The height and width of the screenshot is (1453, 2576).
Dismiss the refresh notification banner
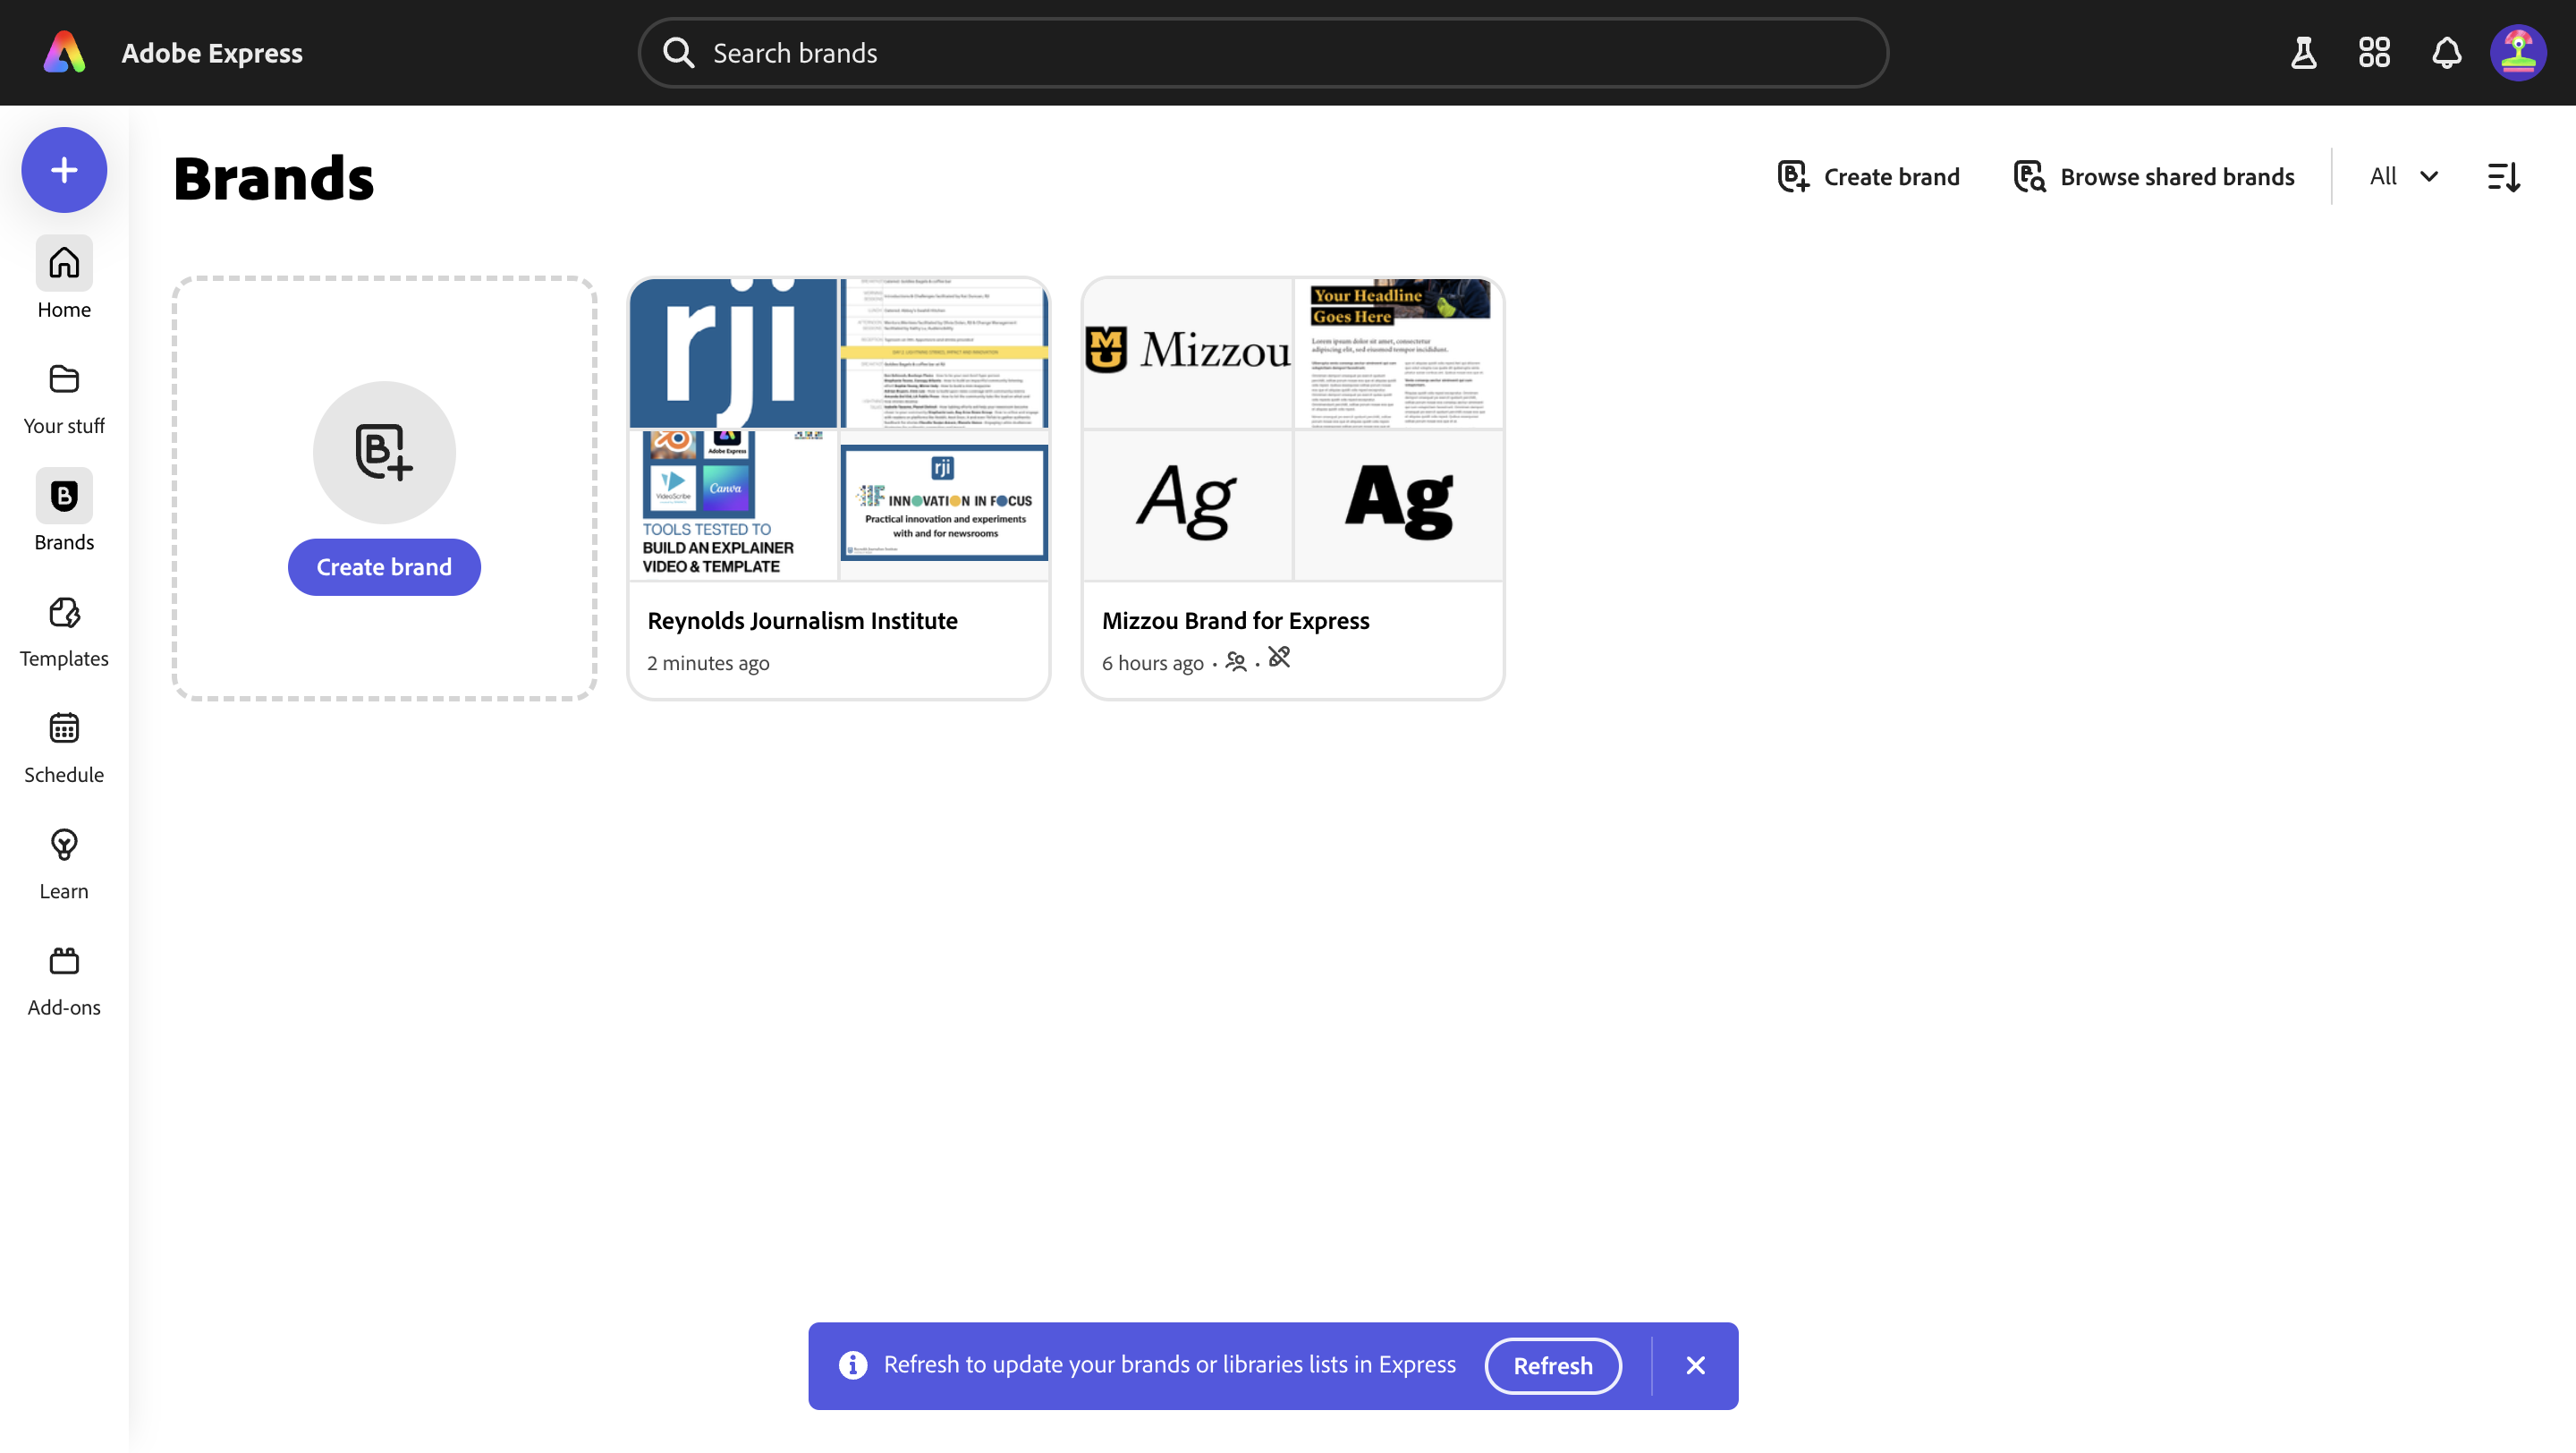point(1695,1365)
